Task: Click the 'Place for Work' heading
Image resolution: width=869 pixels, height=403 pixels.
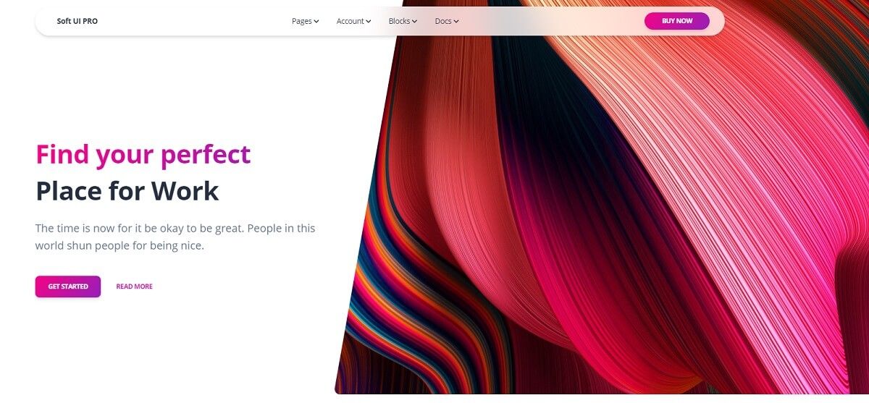Action: (x=127, y=191)
